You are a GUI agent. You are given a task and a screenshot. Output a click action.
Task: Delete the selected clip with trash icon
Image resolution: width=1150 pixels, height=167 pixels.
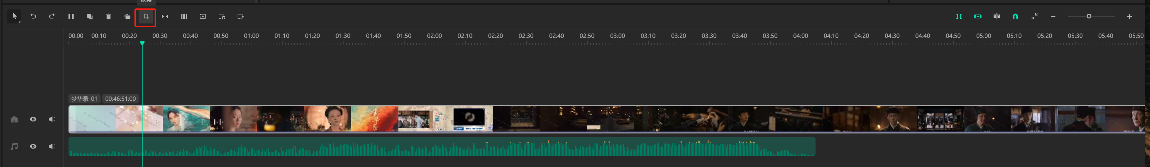pyautogui.click(x=108, y=17)
